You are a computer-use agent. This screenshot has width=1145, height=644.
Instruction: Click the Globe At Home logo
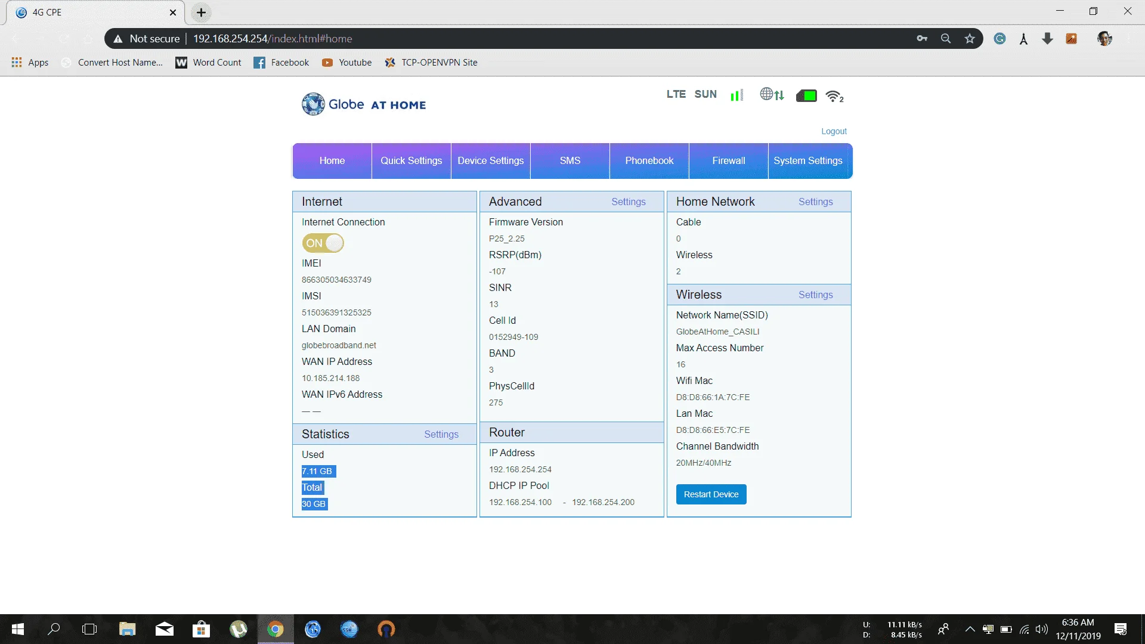(364, 104)
